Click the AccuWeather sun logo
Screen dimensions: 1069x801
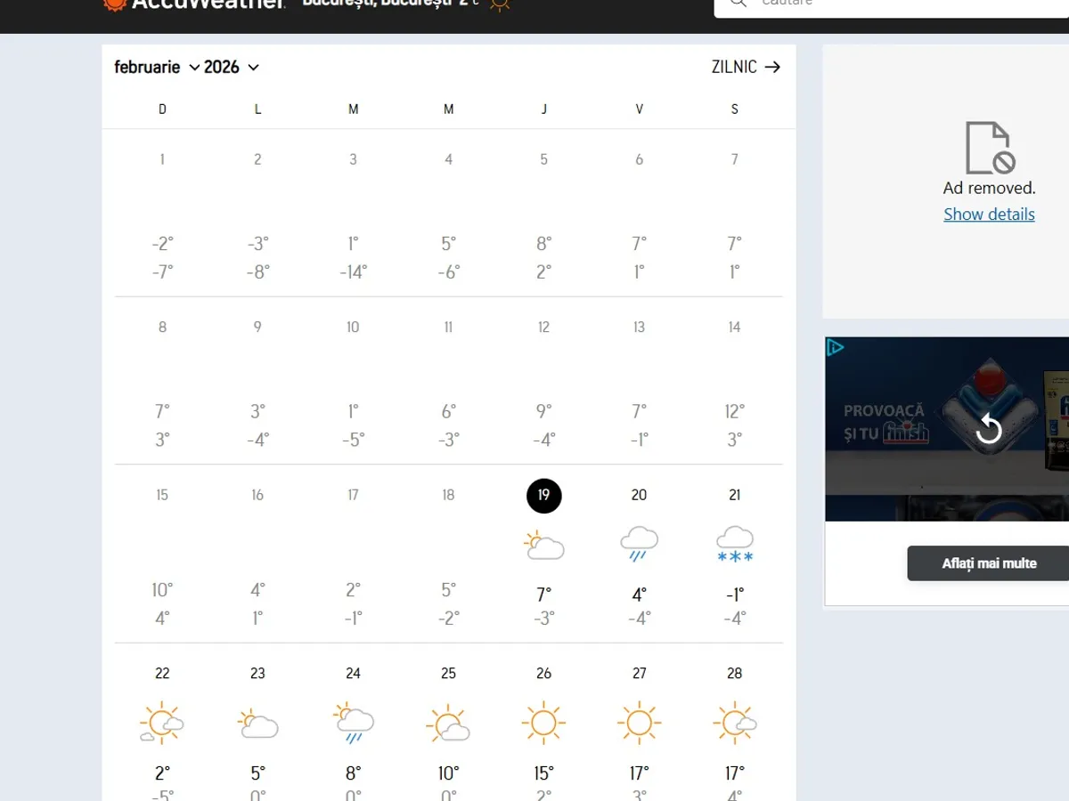(x=114, y=5)
